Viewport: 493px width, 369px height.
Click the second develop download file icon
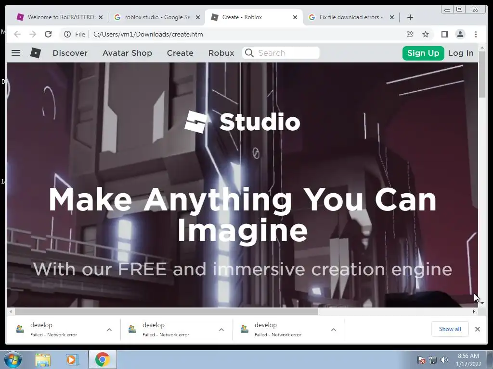[x=132, y=329]
